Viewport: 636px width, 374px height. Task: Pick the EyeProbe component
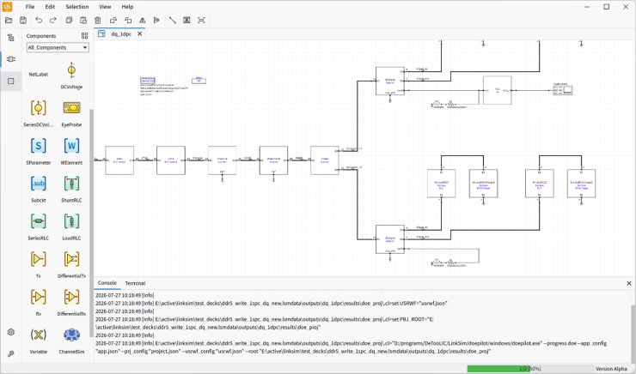(x=71, y=108)
